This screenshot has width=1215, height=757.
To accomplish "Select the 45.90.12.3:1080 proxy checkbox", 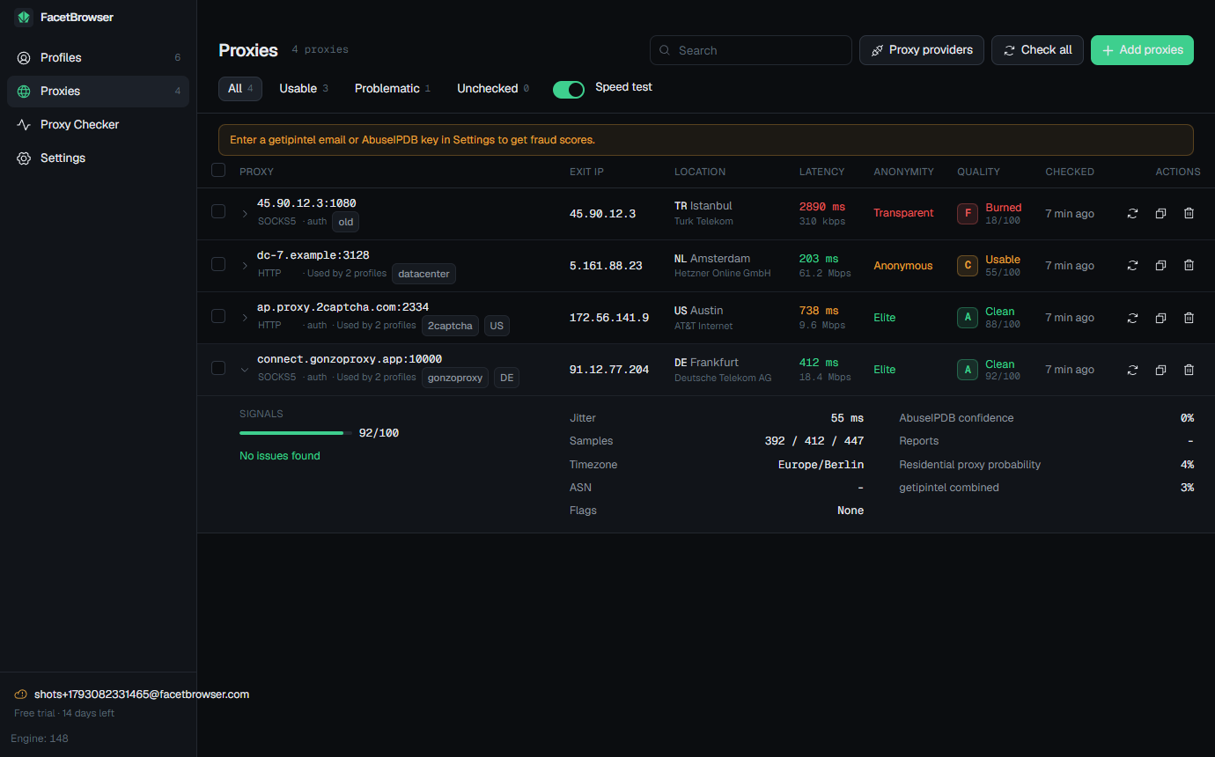I will [218, 211].
